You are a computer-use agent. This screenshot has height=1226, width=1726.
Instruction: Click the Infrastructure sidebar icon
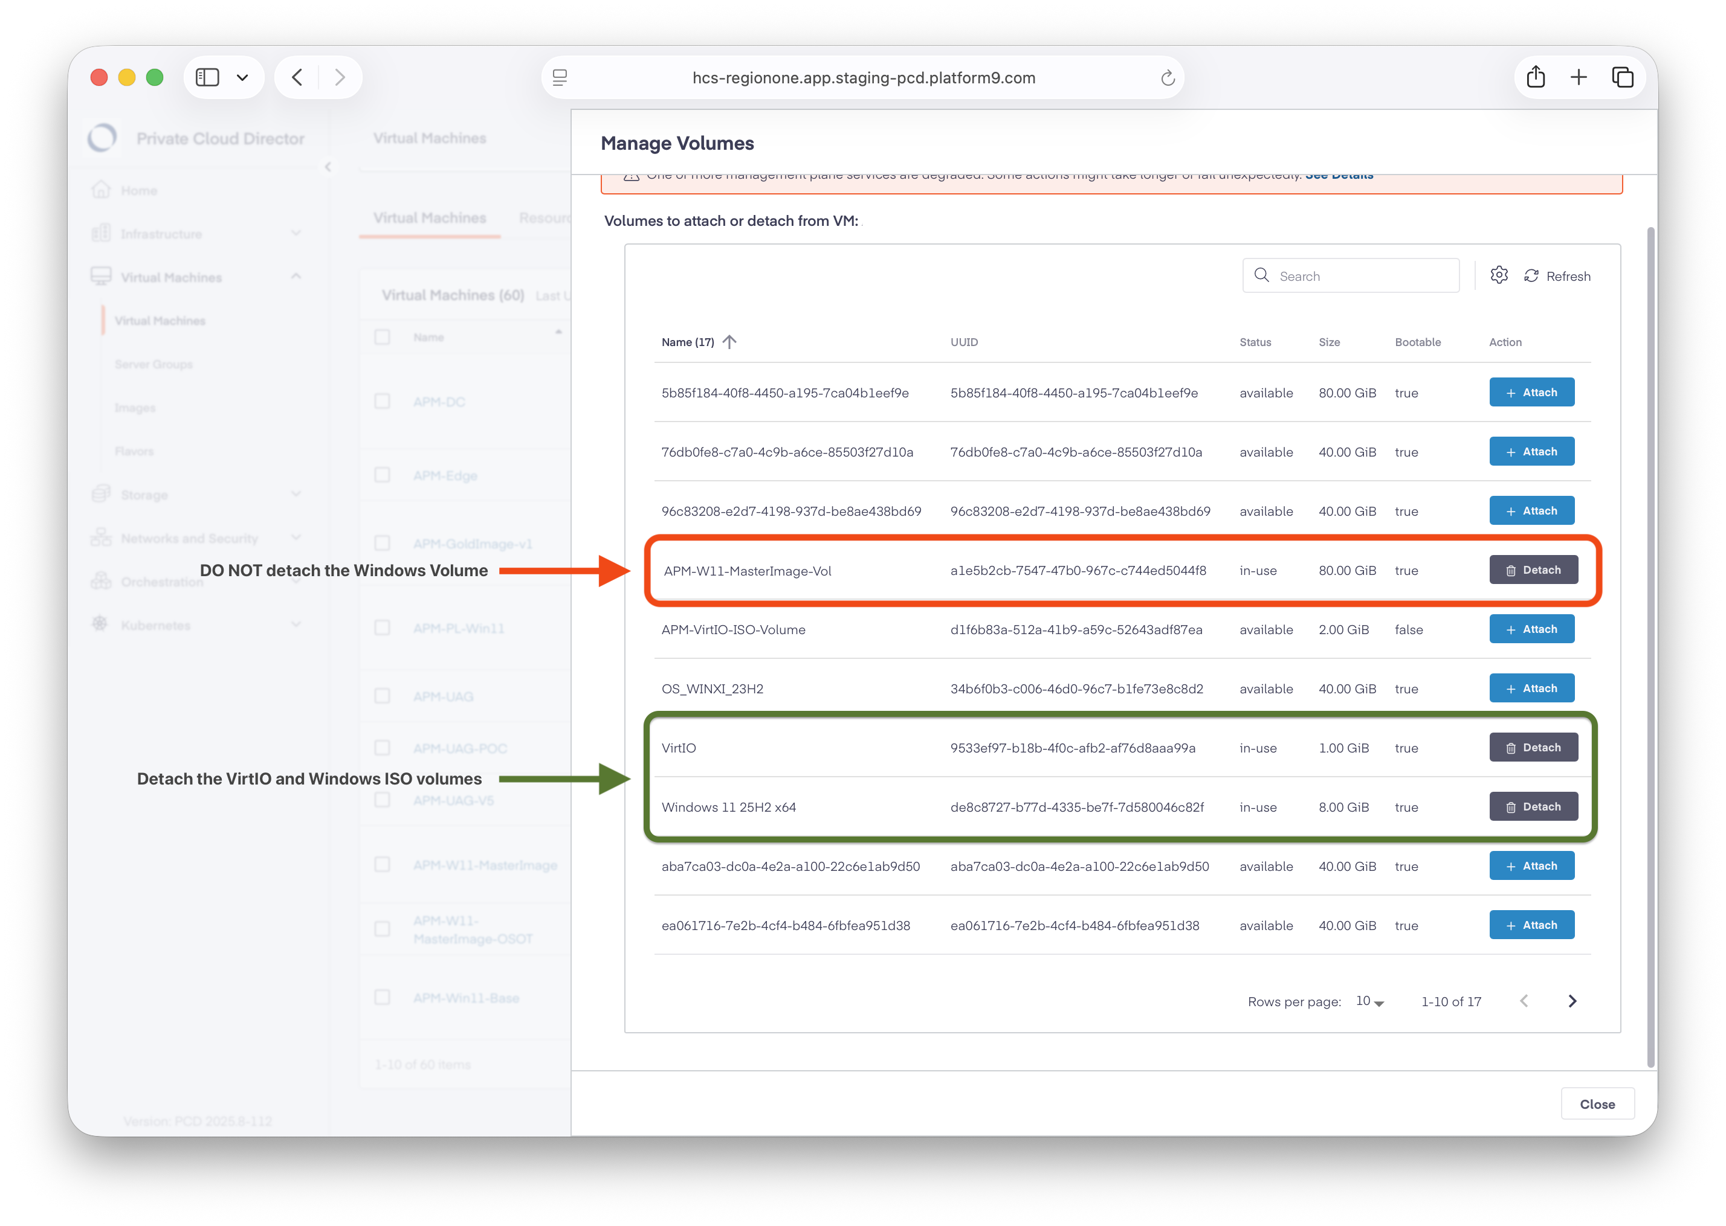click(x=101, y=233)
